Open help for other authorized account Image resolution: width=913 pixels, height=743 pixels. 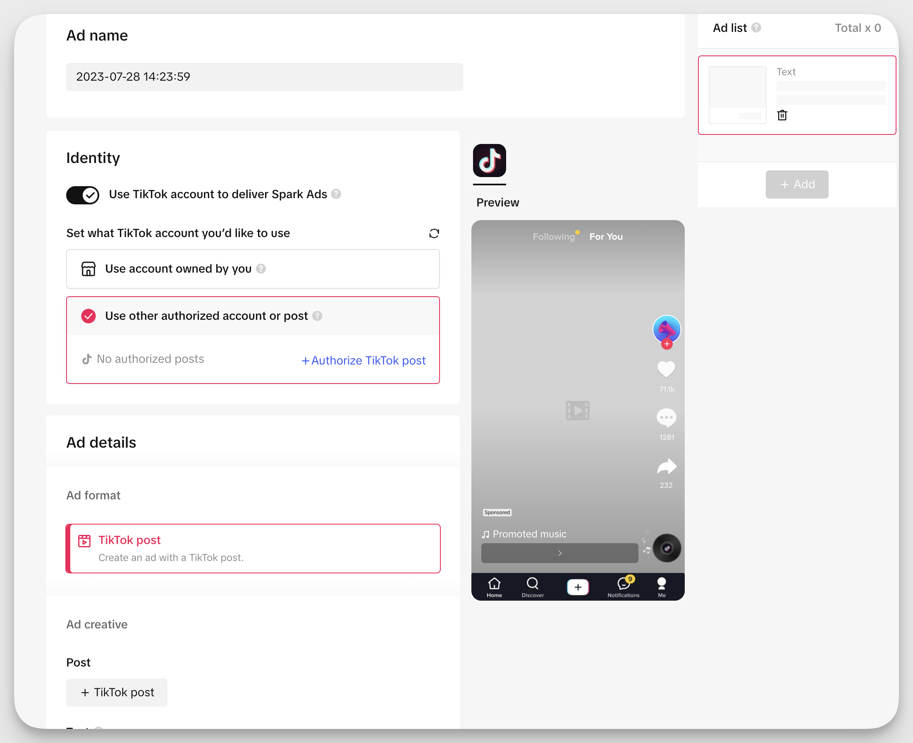pyautogui.click(x=318, y=316)
